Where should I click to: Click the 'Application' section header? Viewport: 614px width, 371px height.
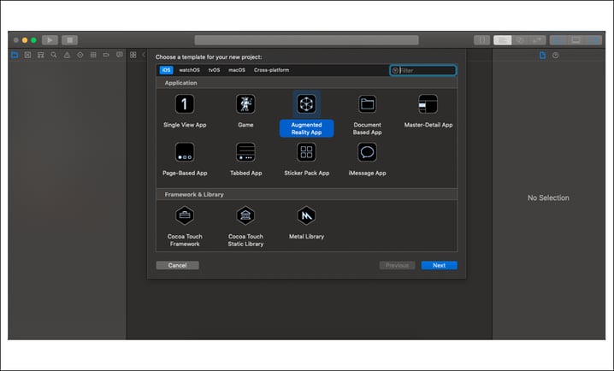pyautogui.click(x=307, y=83)
